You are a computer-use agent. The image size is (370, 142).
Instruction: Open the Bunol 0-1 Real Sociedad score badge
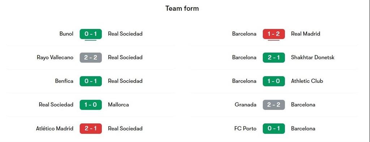tap(91, 34)
